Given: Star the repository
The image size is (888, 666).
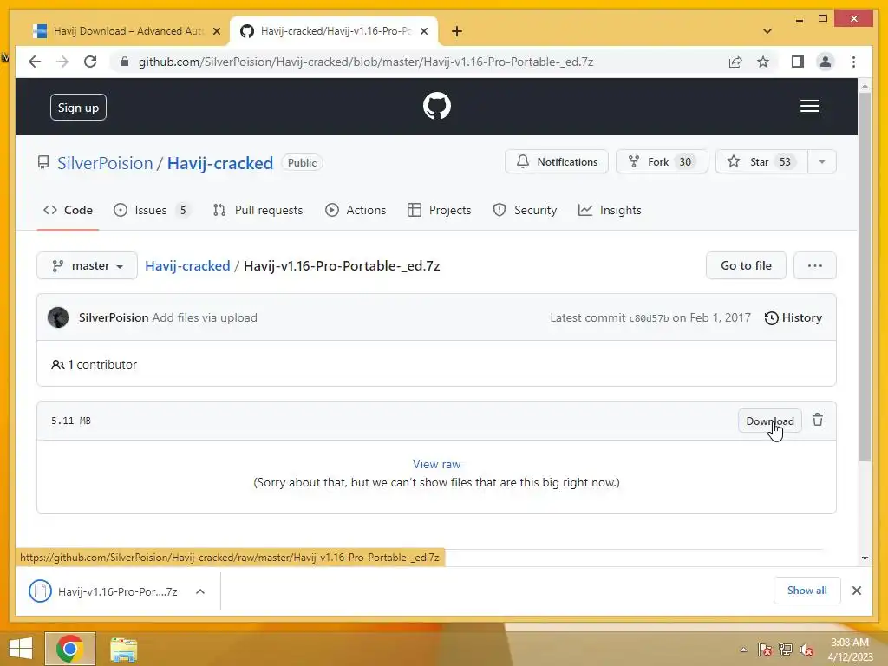Looking at the screenshot, I should coord(761,162).
